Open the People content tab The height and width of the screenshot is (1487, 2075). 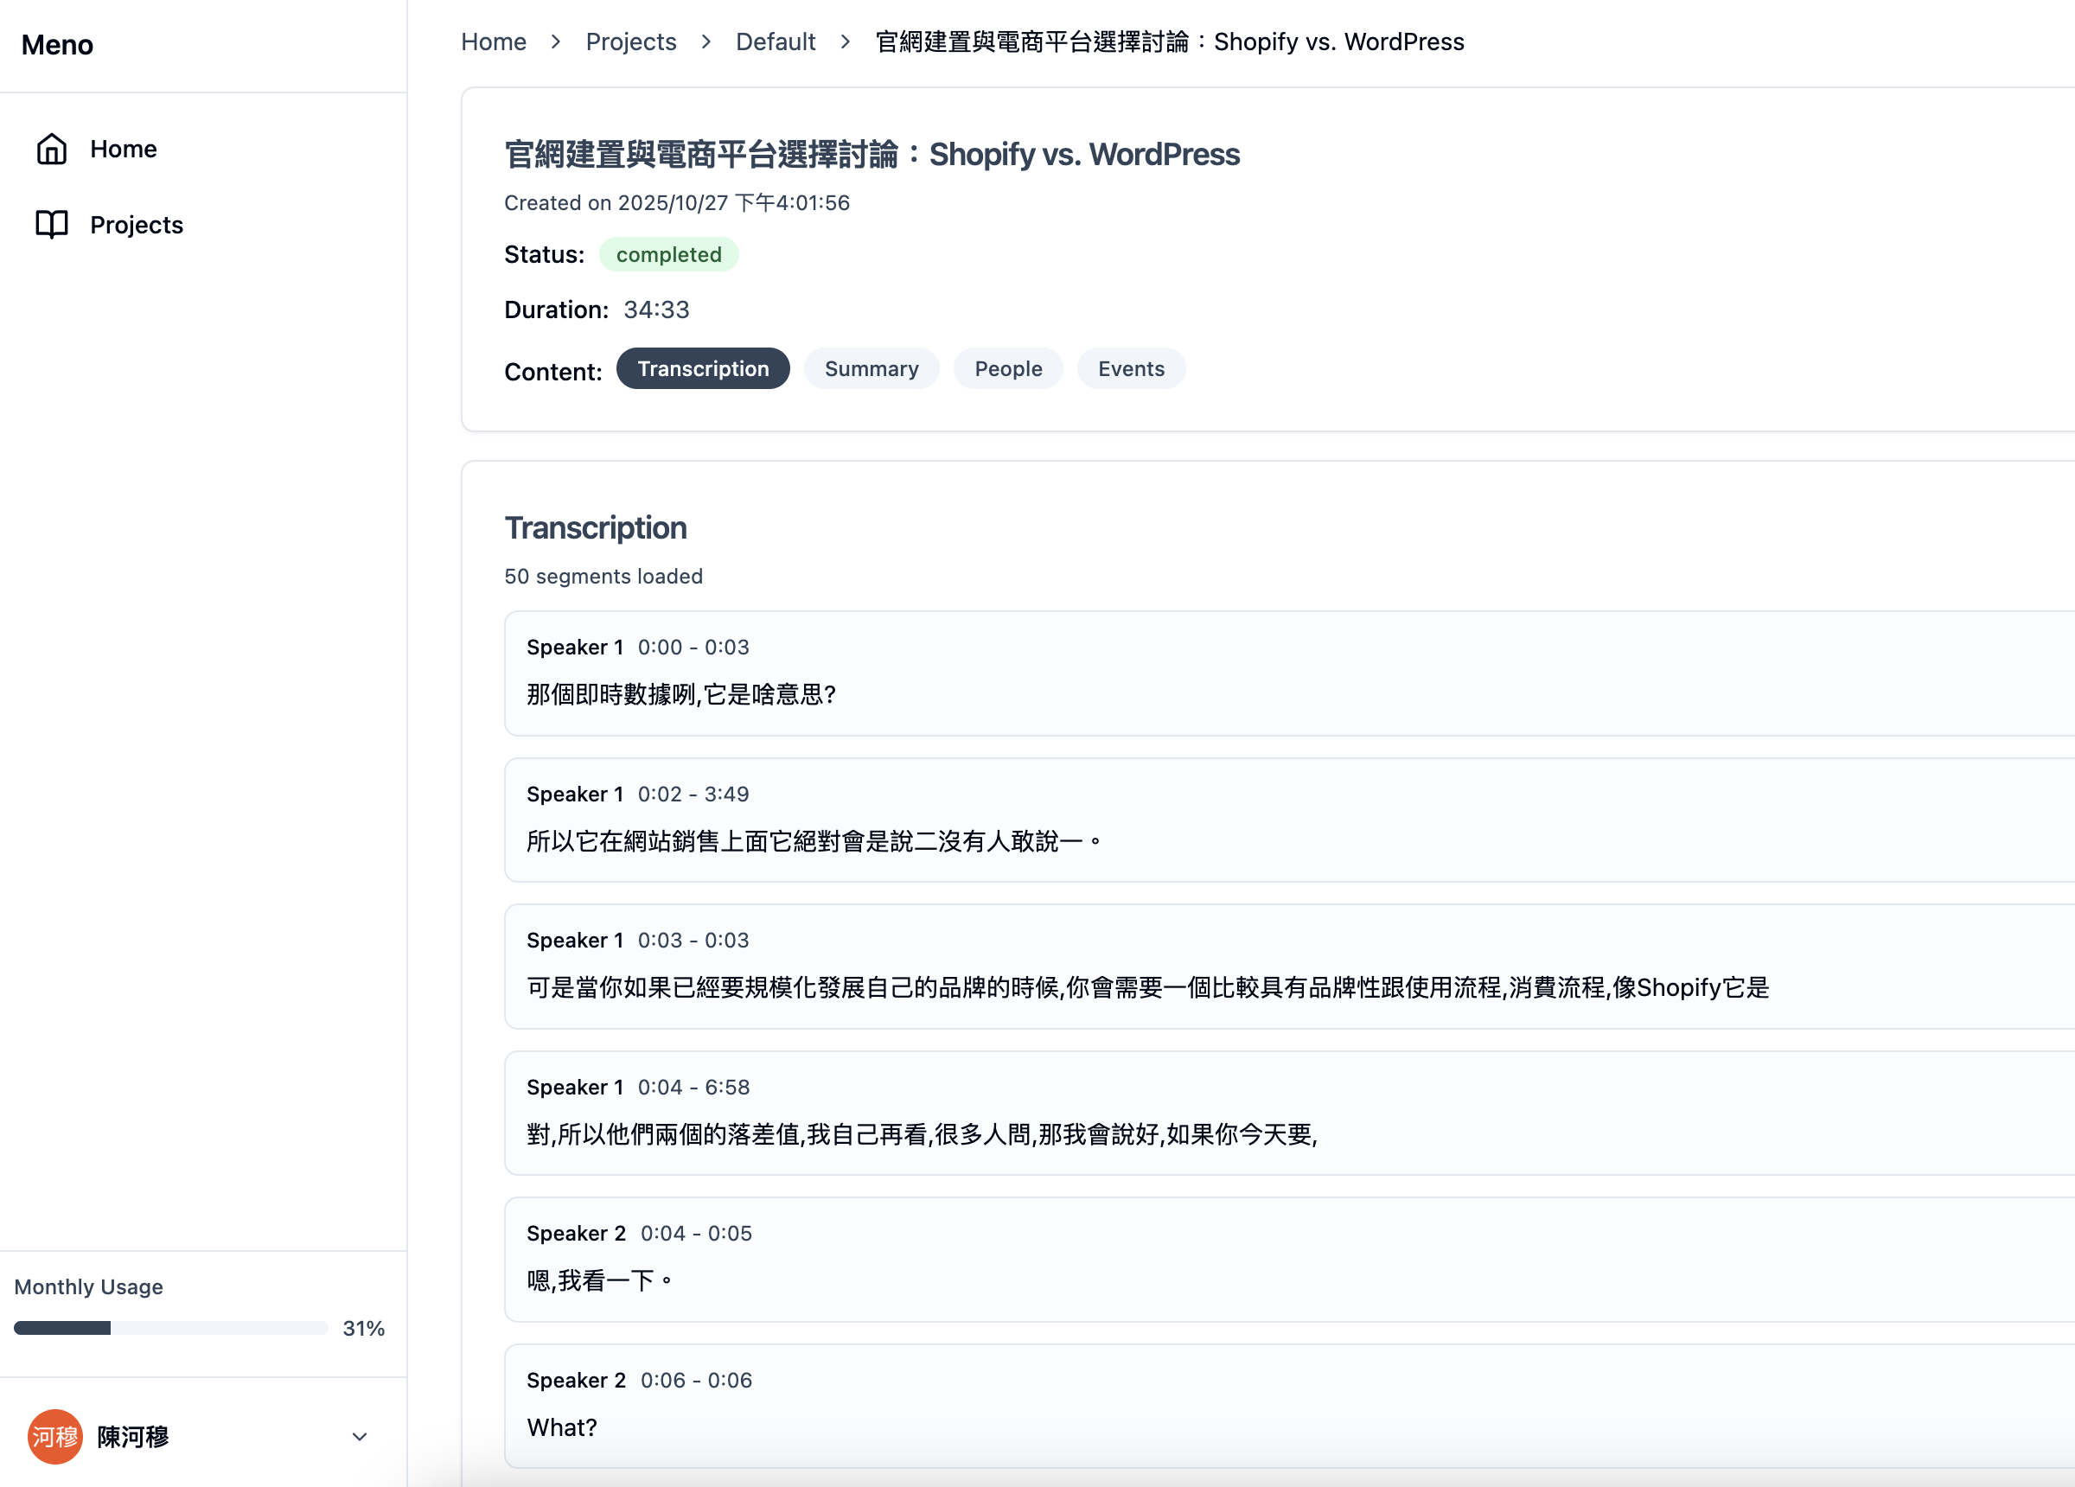pos(1007,369)
